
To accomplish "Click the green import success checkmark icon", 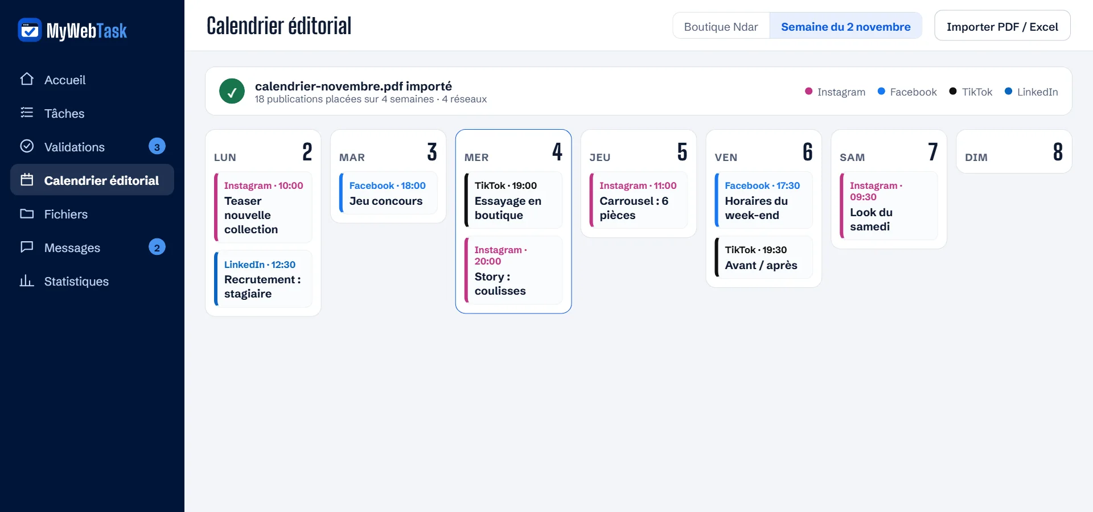I will pos(232,91).
